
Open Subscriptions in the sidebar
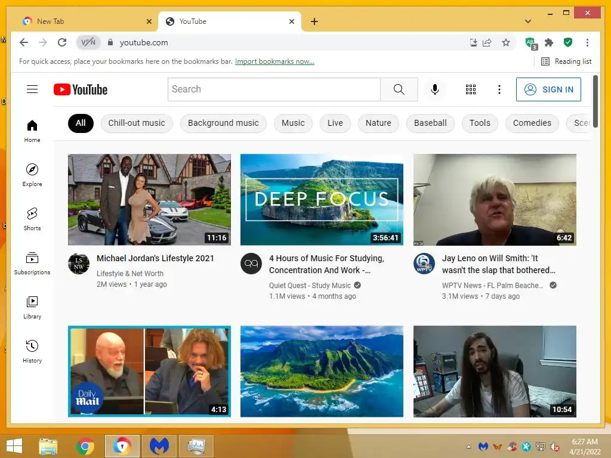tap(32, 263)
